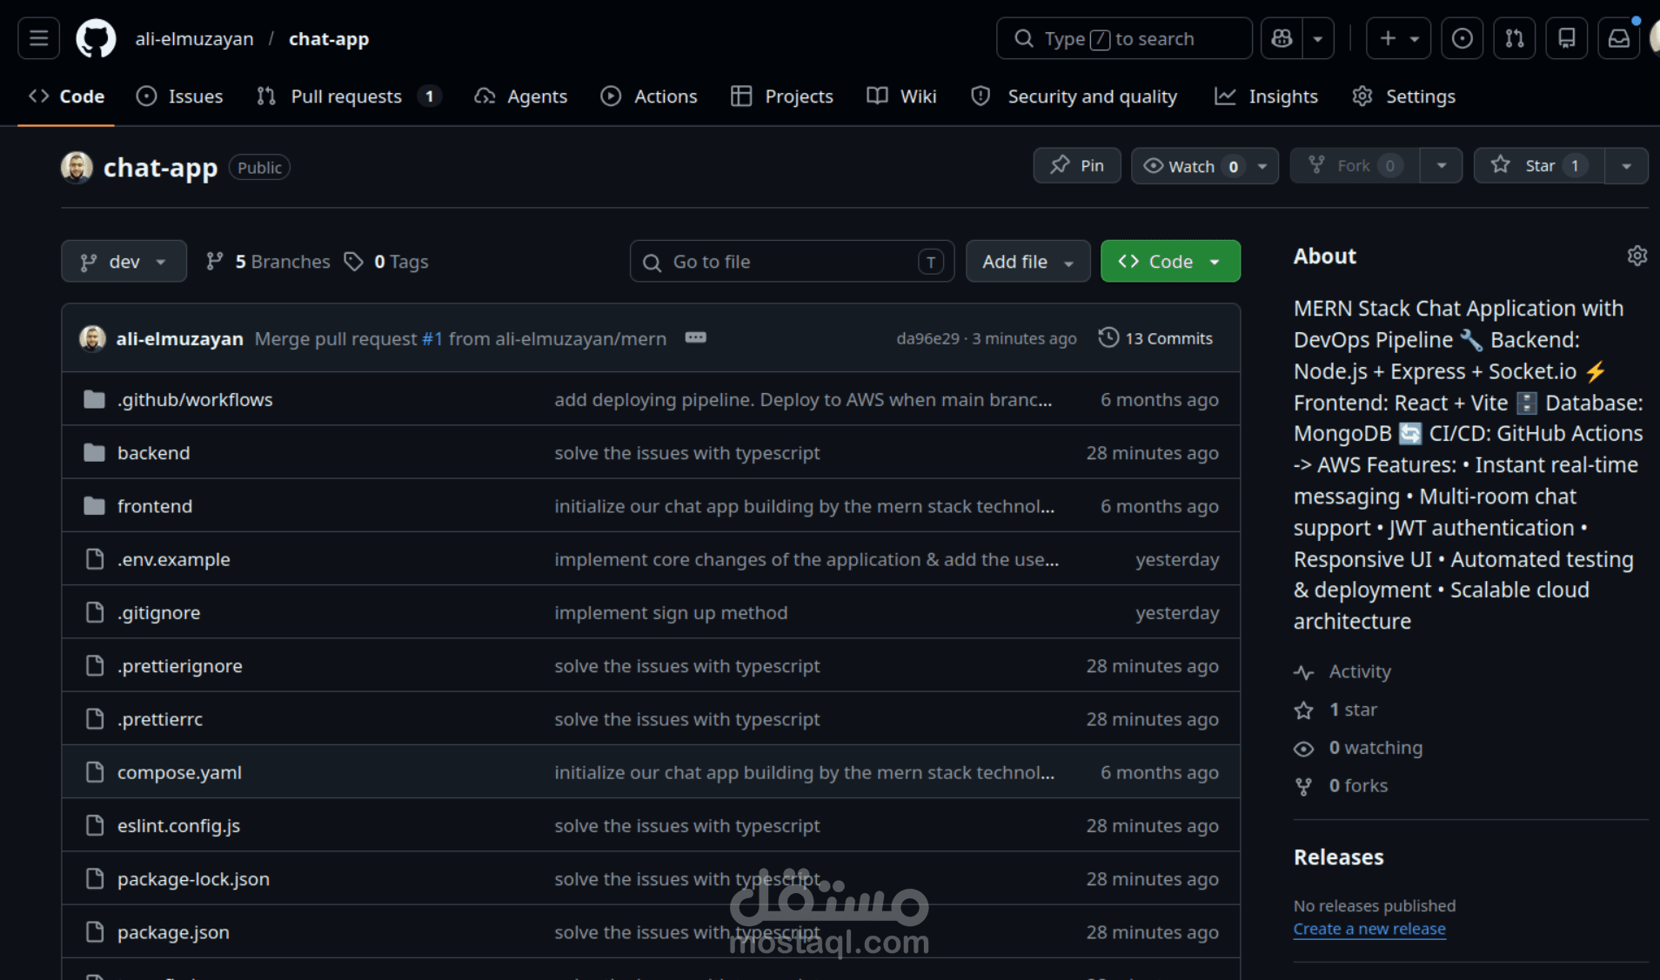The width and height of the screenshot is (1660, 980).
Task: Focus the Type / to search box
Action: 1124,38
